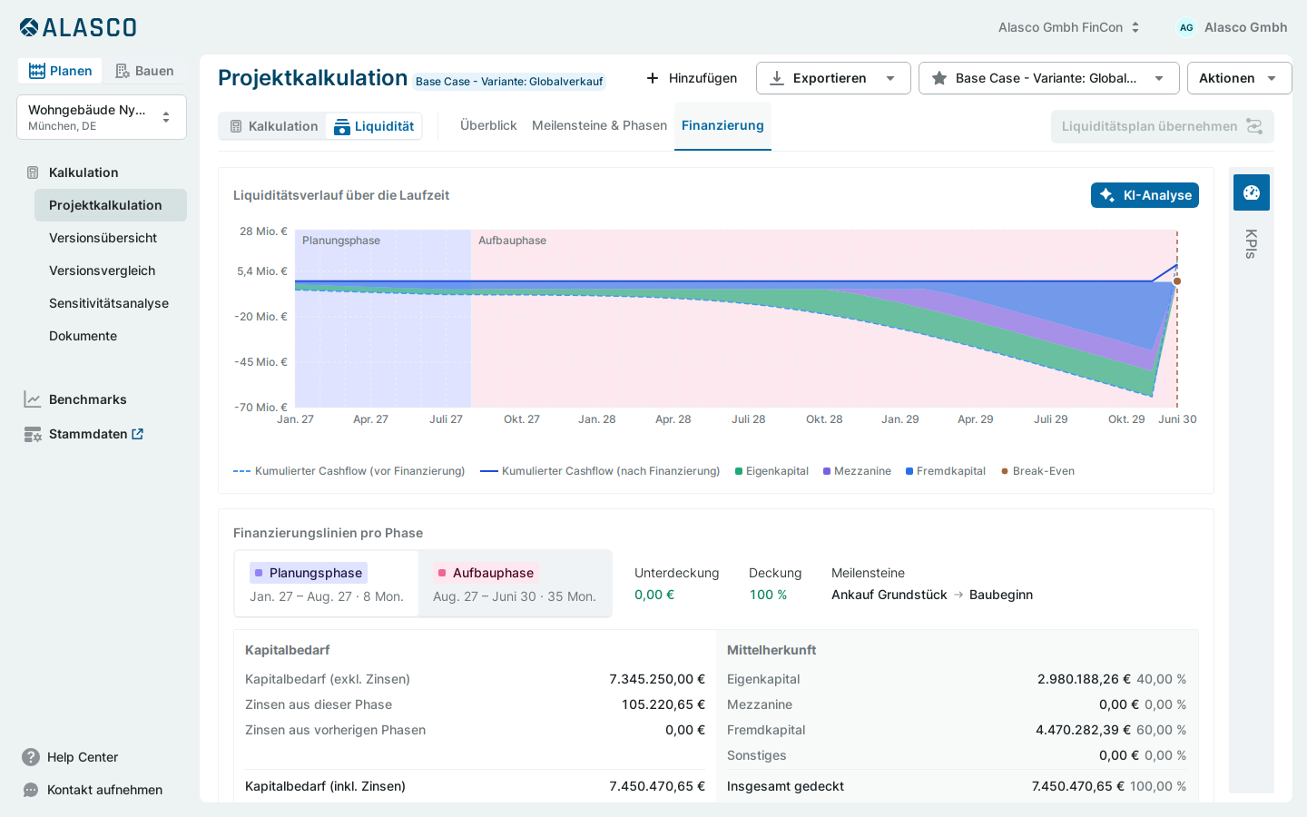
Task: Click the AG user avatar
Action: tap(1186, 27)
